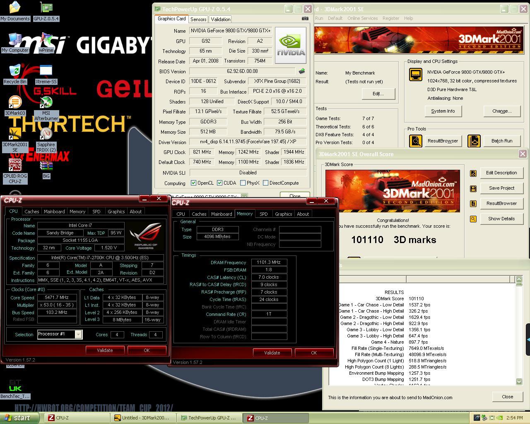
Task: Click GPU-Z screenshot camera icon
Action: (x=305, y=19)
